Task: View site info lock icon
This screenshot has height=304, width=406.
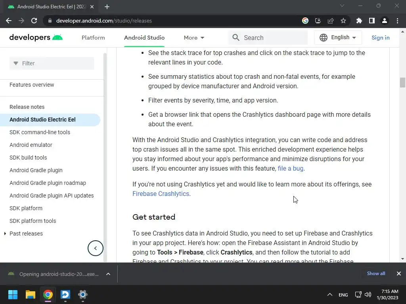Action: pyautogui.click(x=50, y=21)
